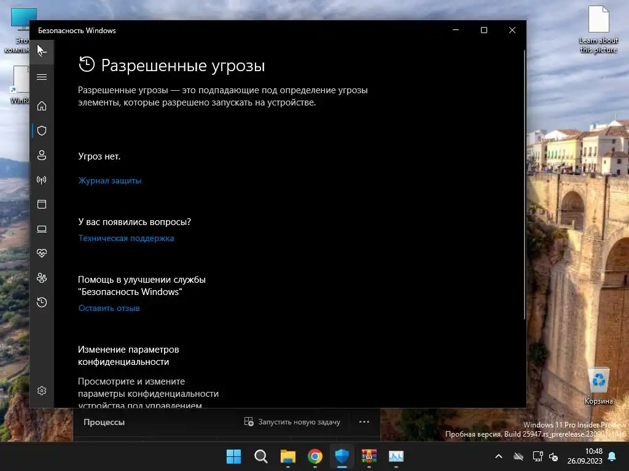Click the muted volume tray icon

point(553,456)
